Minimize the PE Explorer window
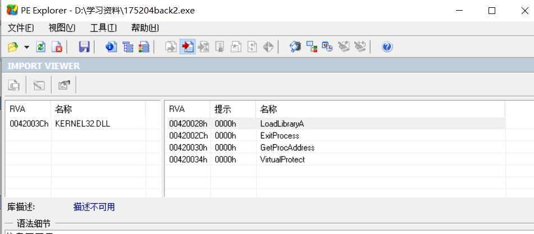Screen dimensions: 534x234 (x=460, y=11)
